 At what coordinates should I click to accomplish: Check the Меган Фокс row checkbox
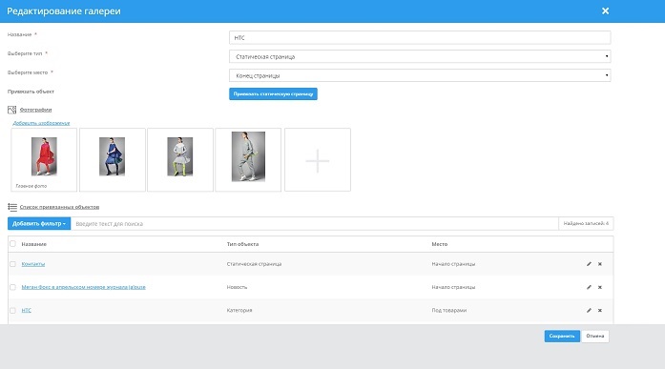tap(12, 287)
